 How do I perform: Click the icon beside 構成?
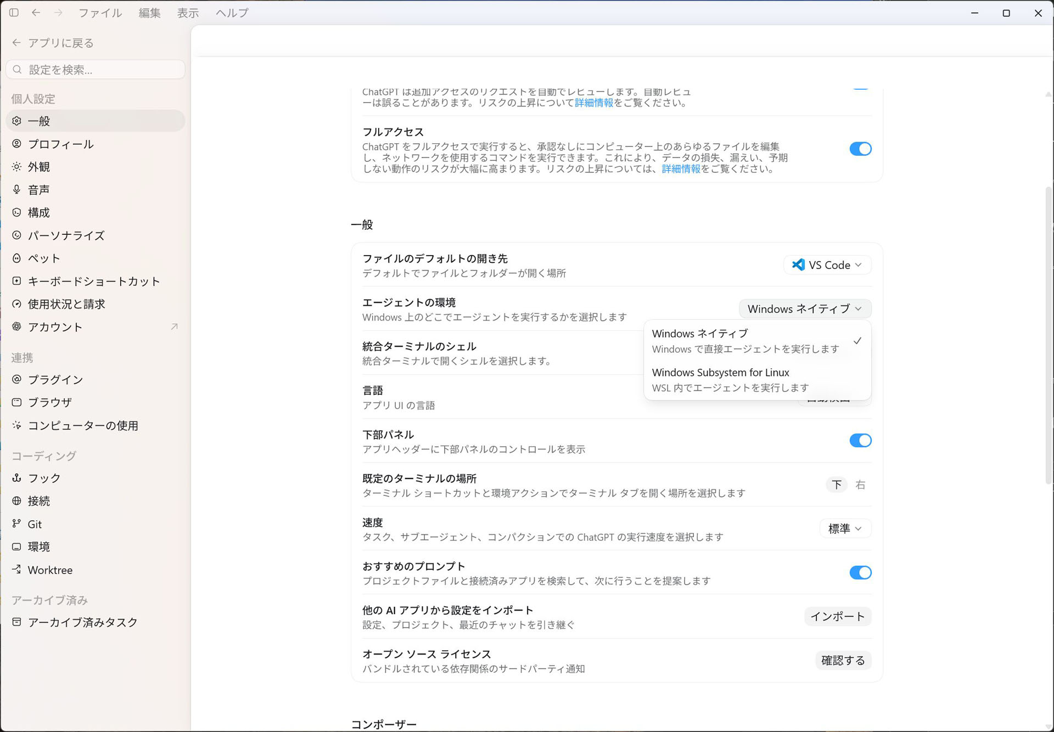coord(17,212)
